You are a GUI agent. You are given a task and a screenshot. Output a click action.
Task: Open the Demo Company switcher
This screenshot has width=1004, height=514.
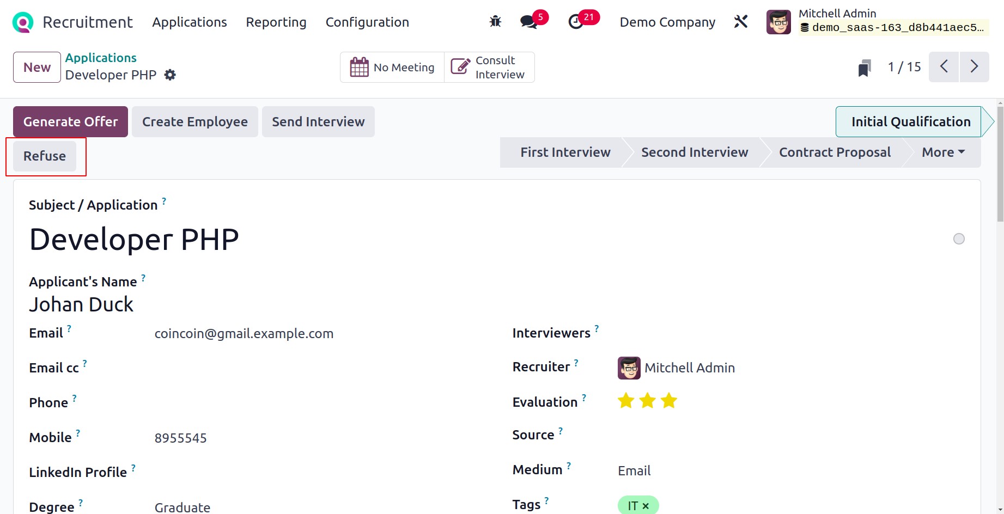tap(667, 22)
